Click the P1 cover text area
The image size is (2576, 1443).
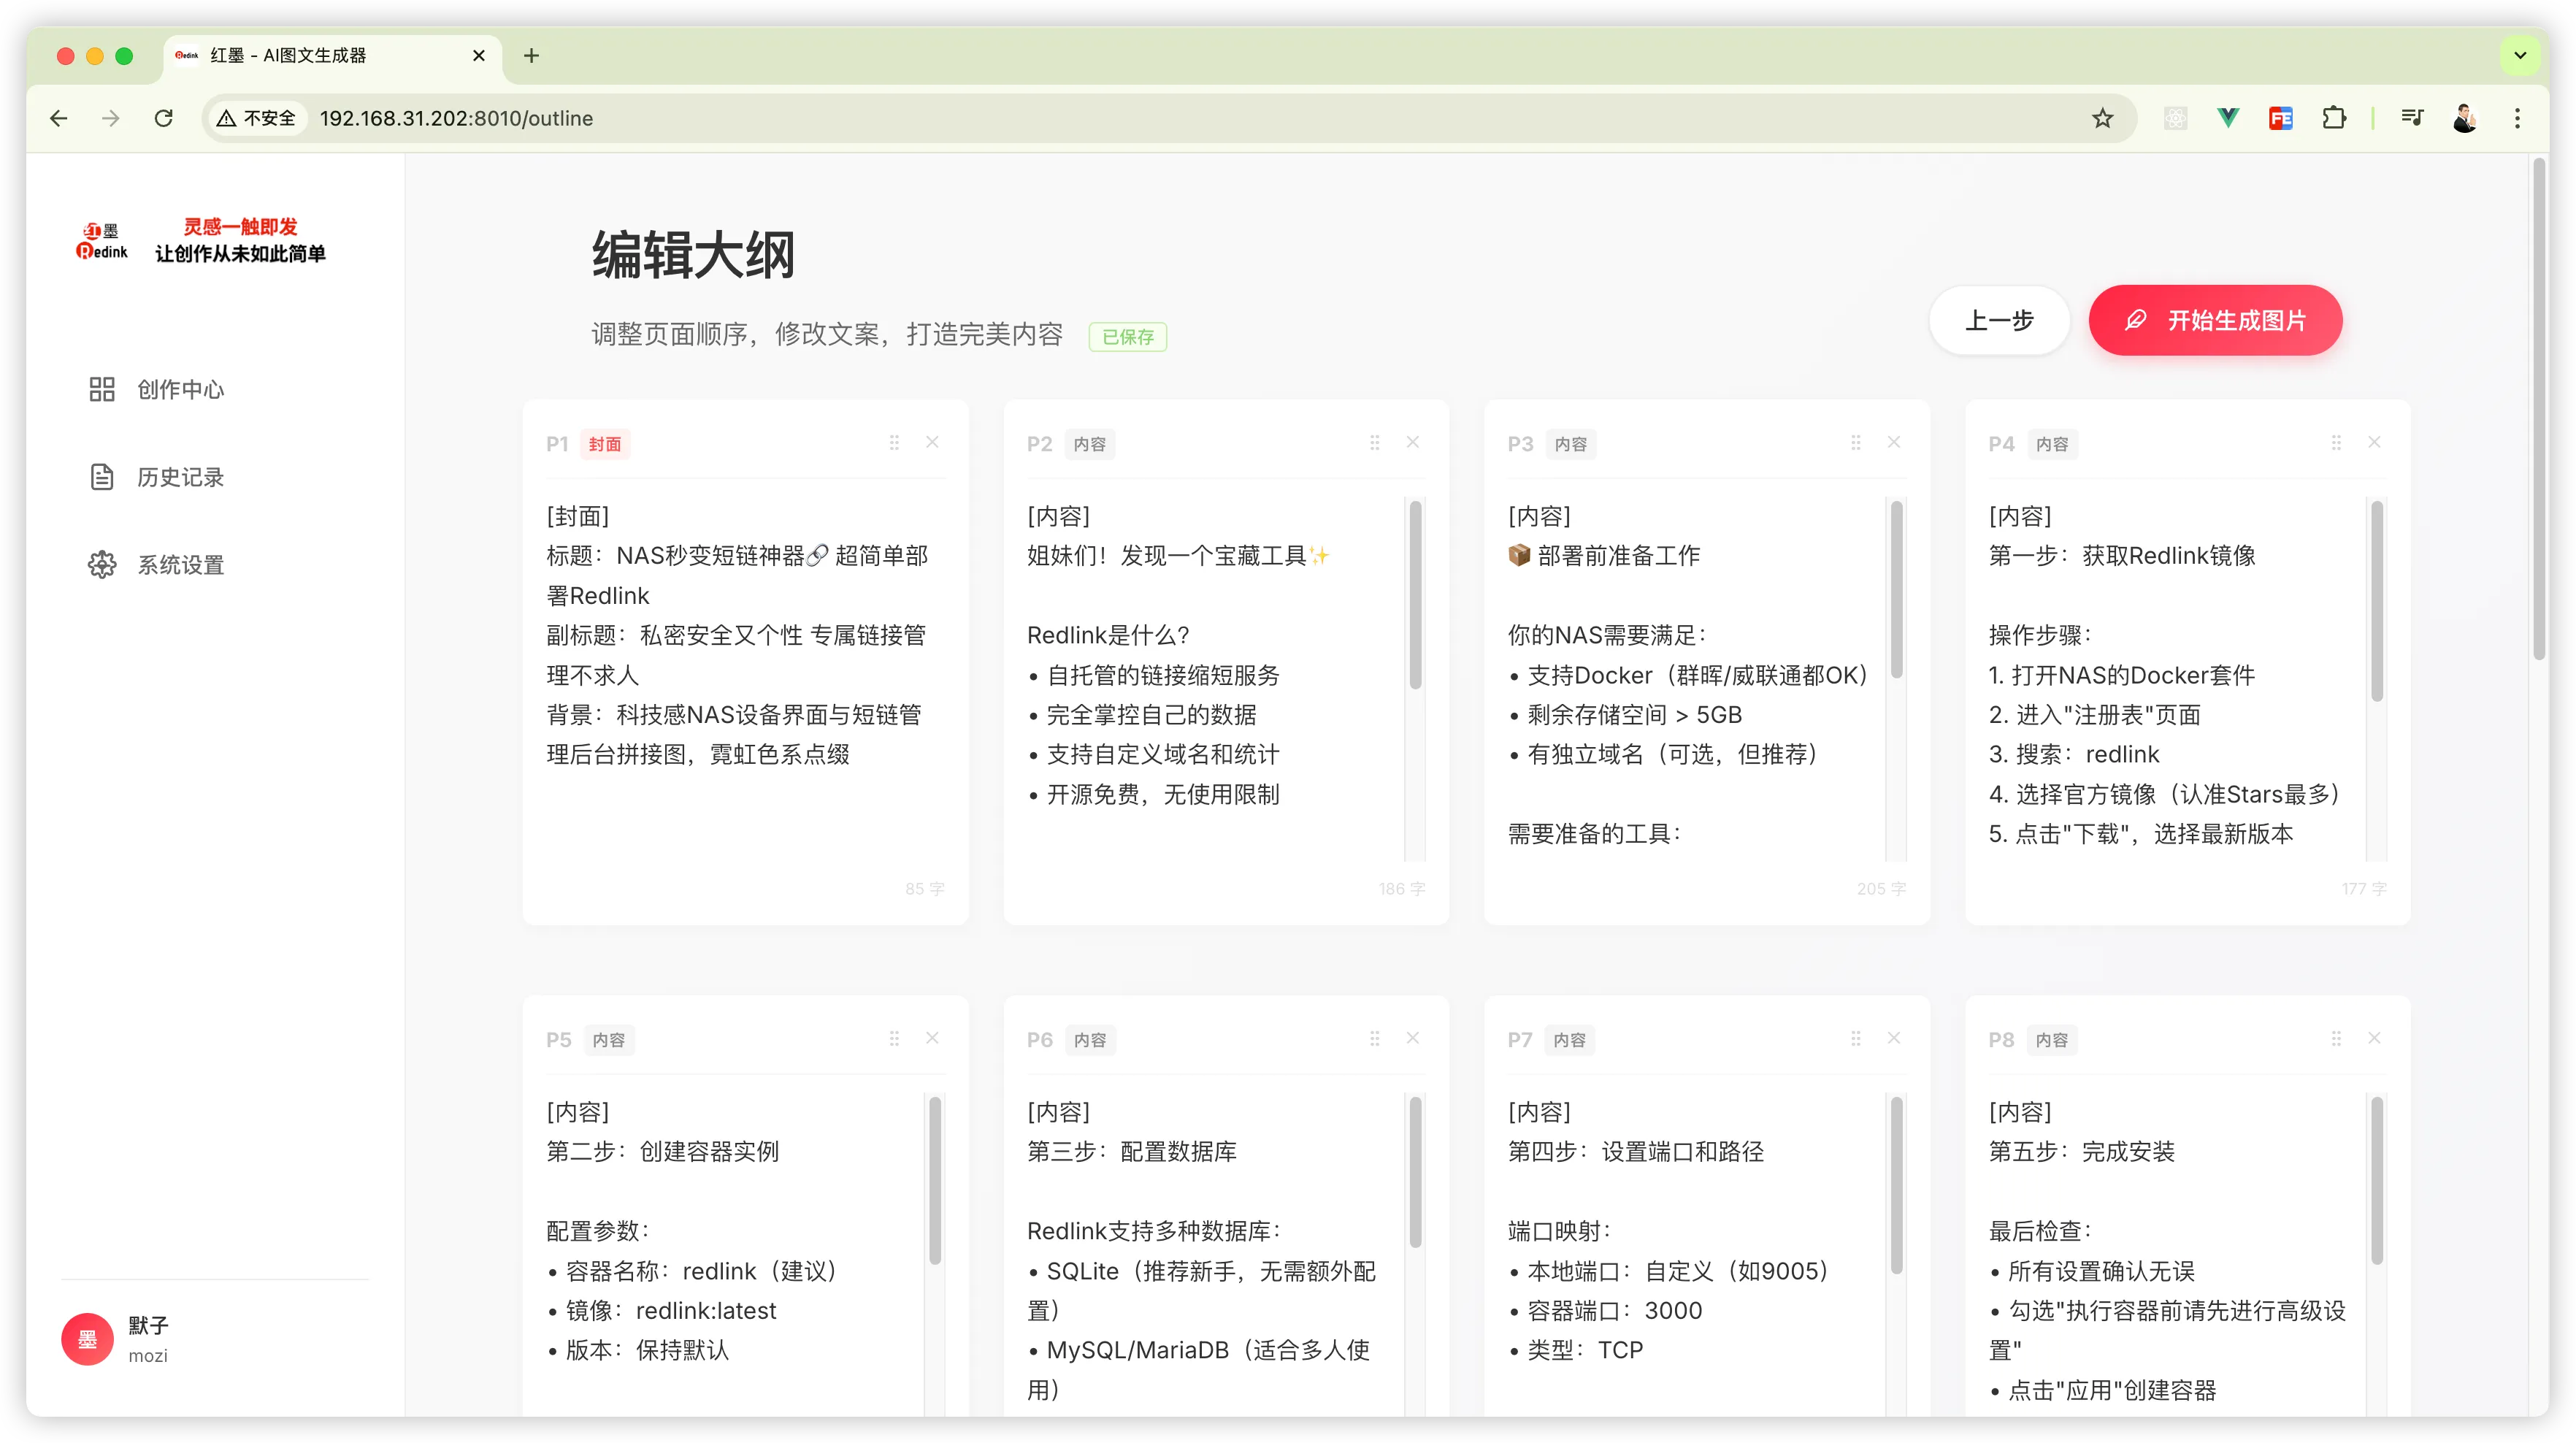point(745,679)
